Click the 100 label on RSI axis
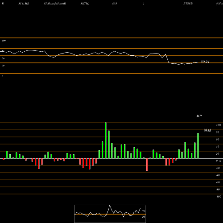223x223 pixels. 4,41
